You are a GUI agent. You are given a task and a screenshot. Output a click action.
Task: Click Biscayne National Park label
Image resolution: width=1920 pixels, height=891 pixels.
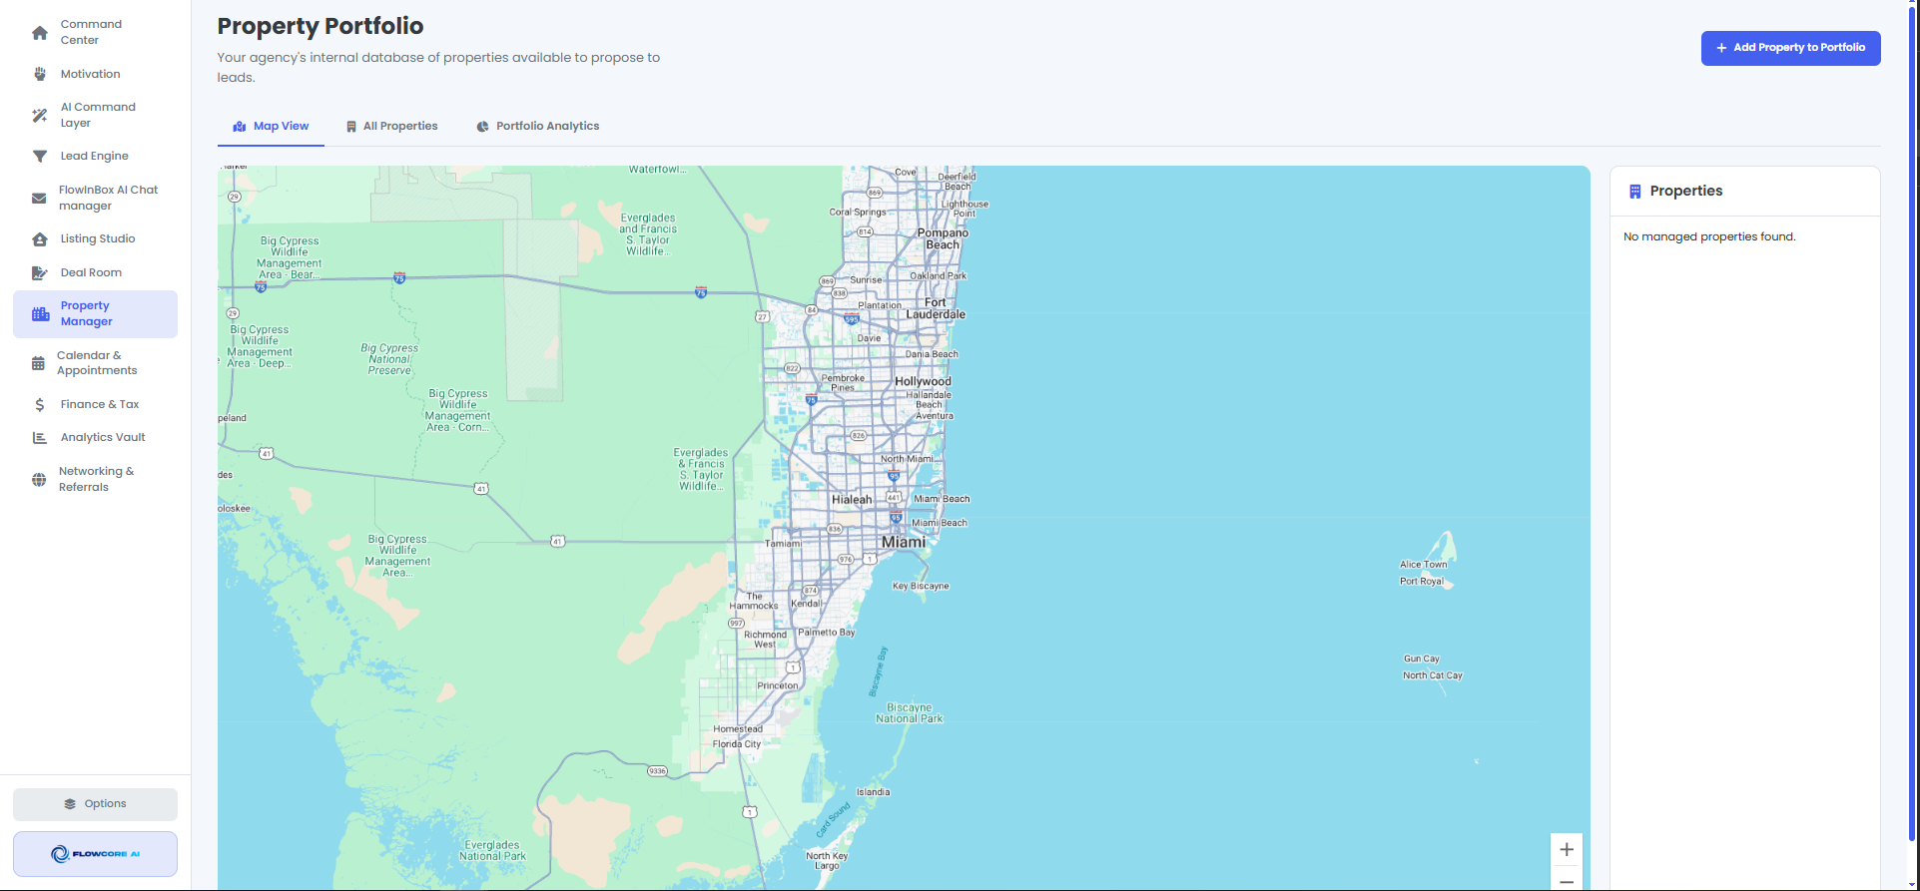909,712
